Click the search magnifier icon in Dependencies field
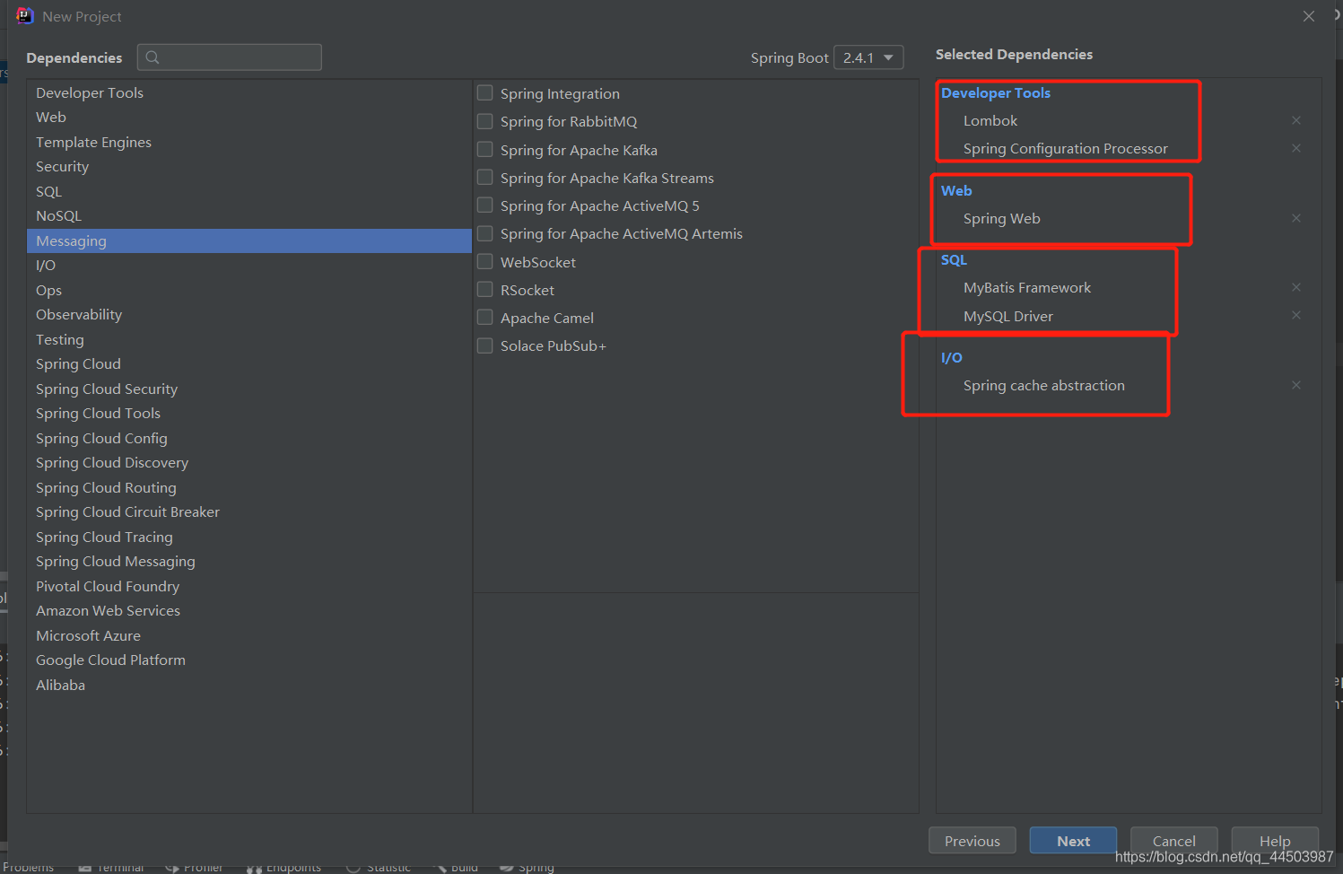 point(153,57)
